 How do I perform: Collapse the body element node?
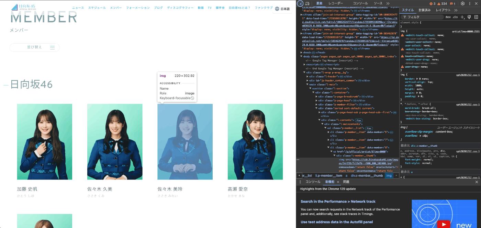click(302, 56)
